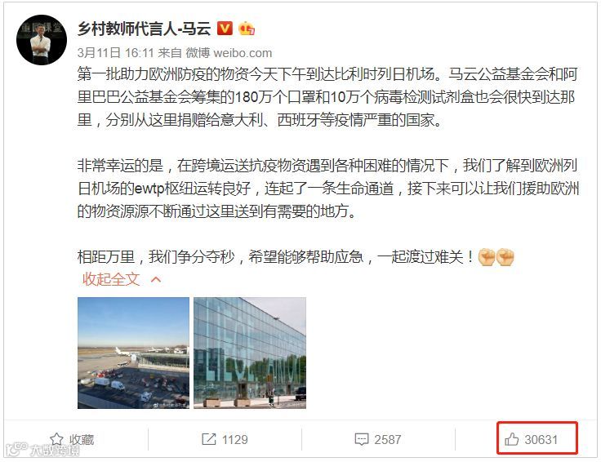Like the post with thumbs-up icon

tap(512, 439)
